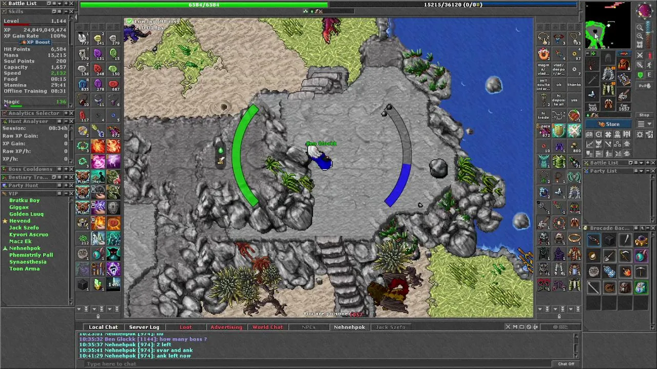
Task: Switch to Local Chat tab
Action: (103, 327)
